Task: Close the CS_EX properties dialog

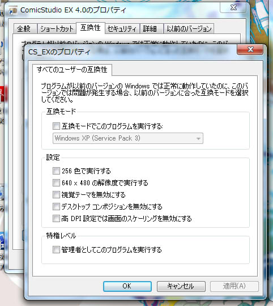Action: 250,49
